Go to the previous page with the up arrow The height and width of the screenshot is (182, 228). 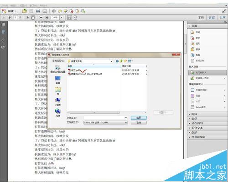4,17
